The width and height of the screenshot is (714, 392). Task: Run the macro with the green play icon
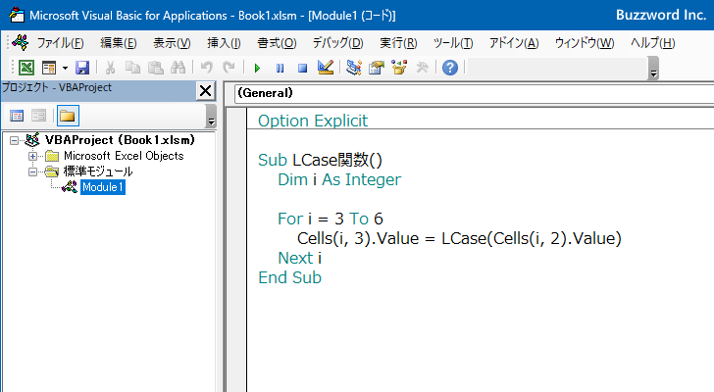[257, 69]
